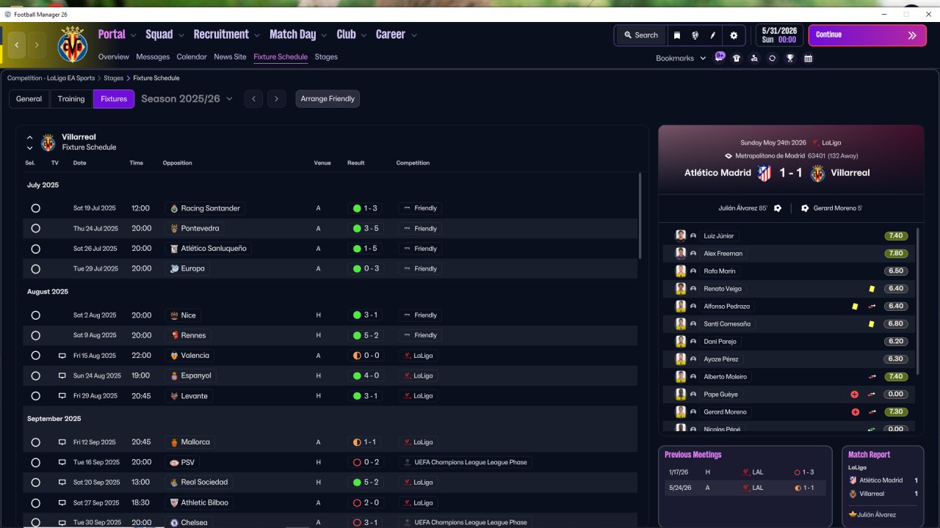Click the Search field

pos(641,35)
